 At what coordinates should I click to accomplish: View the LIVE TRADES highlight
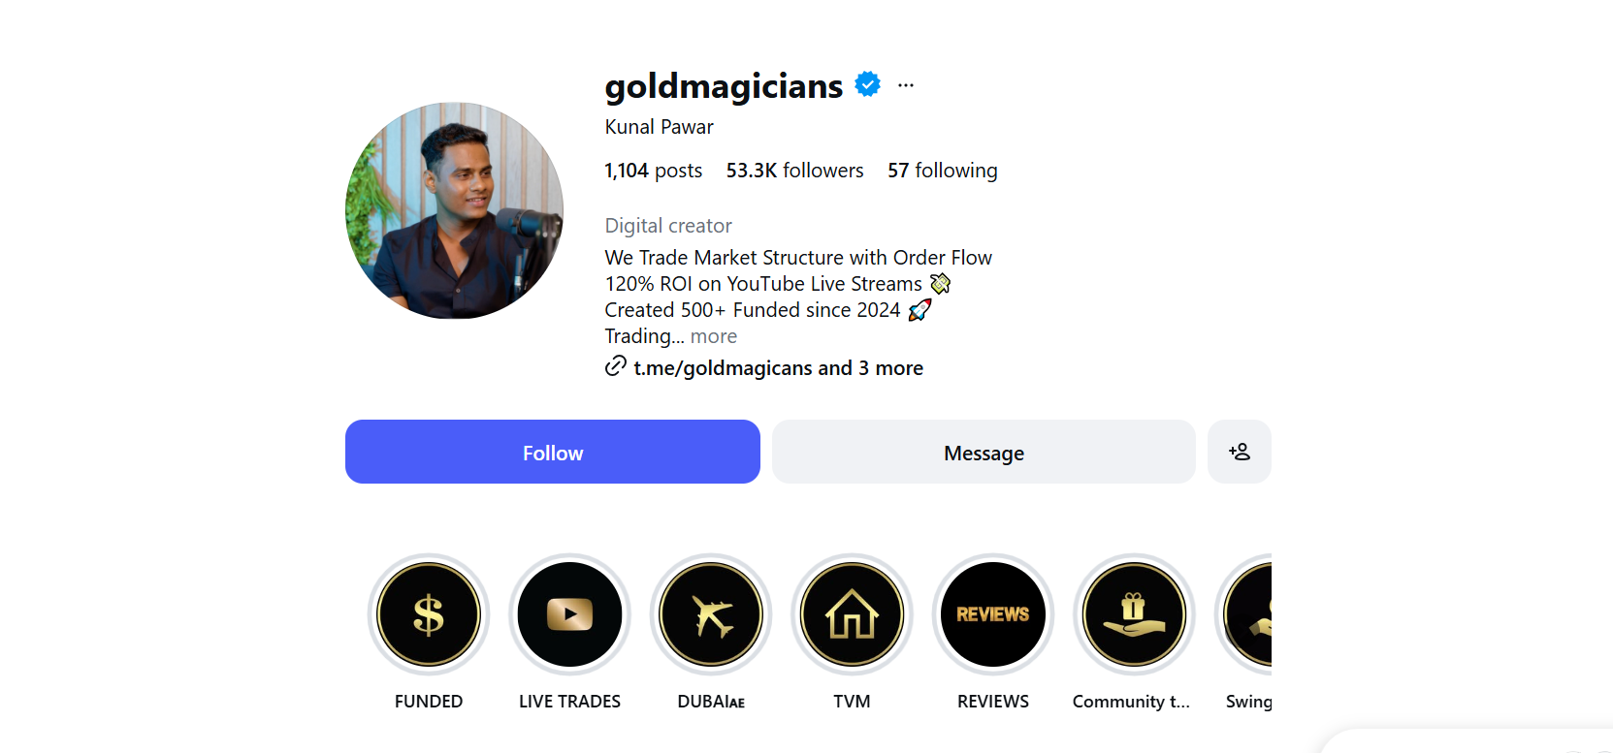(x=569, y=614)
